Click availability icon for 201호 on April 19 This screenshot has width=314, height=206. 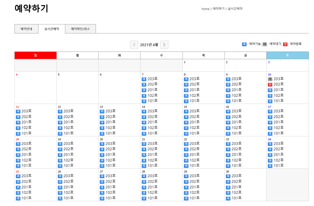click(60, 155)
